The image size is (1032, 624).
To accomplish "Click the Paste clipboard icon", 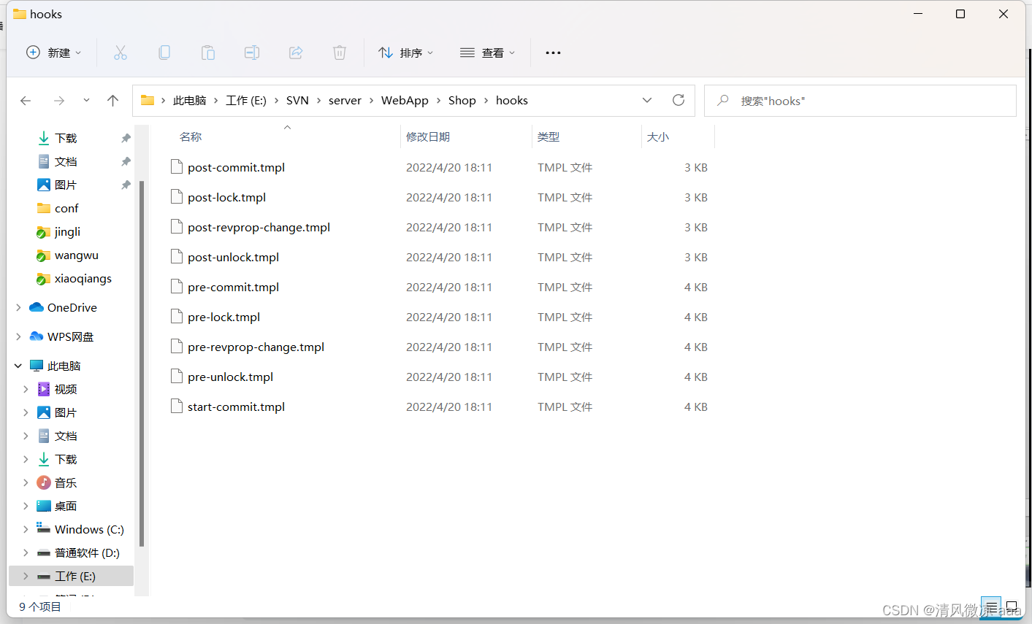I will click(x=208, y=53).
